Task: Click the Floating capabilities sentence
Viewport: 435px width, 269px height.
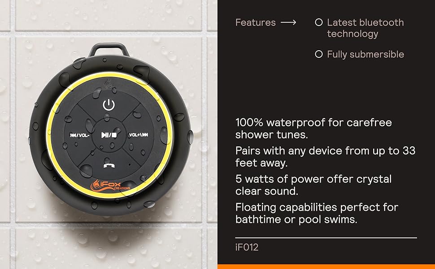Action: coord(317,213)
